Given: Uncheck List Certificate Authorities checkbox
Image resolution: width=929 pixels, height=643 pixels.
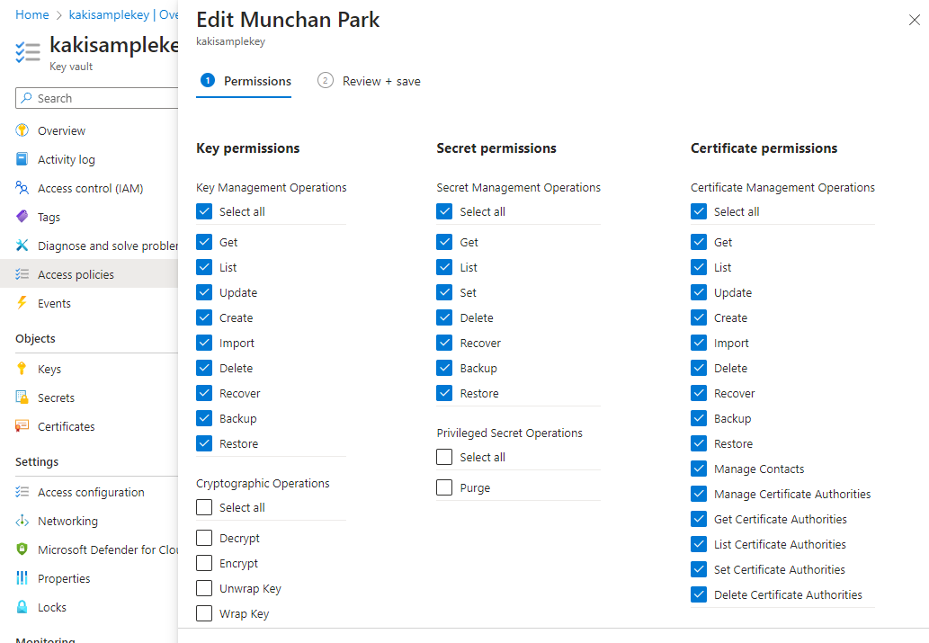Looking at the screenshot, I should click(x=699, y=544).
